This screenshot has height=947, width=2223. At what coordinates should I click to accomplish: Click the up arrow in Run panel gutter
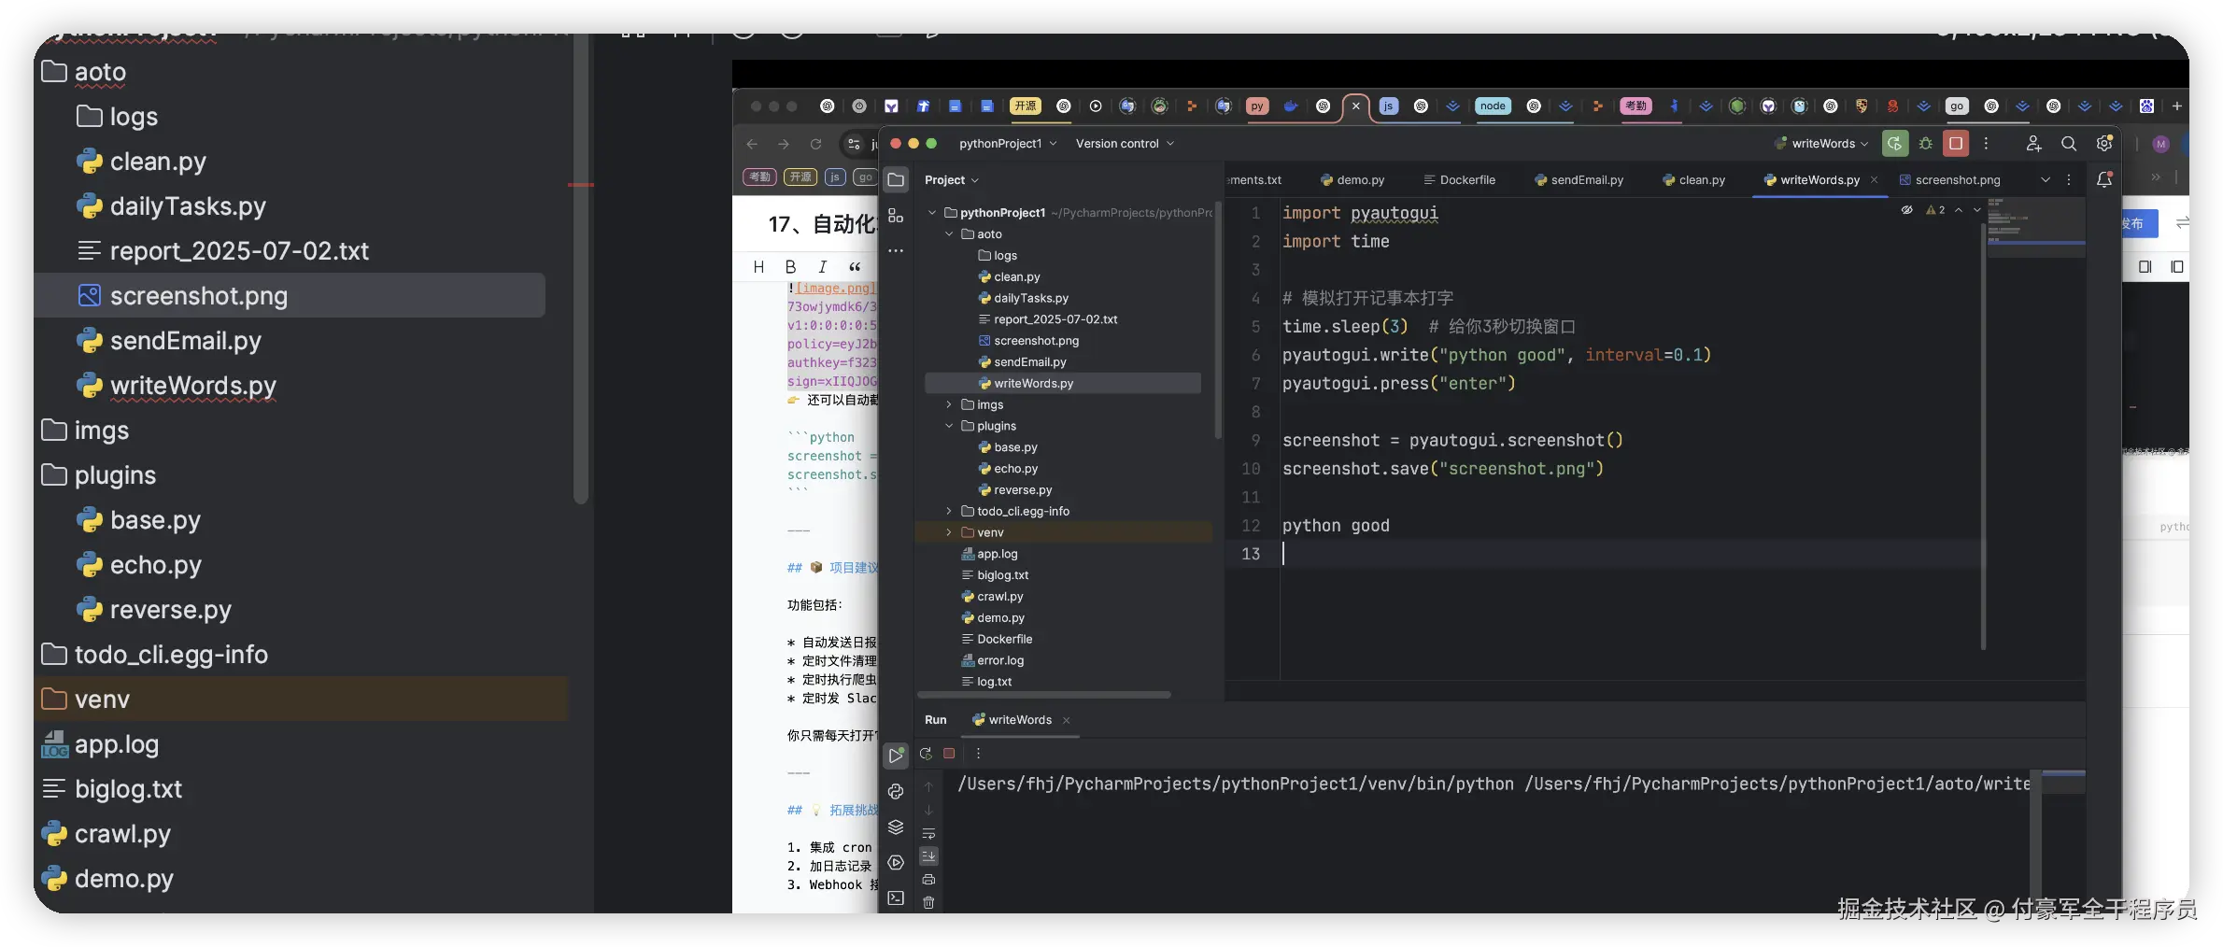[x=928, y=786]
